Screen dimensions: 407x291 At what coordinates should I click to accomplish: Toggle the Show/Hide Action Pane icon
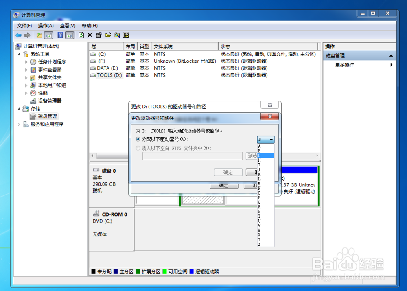point(70,35)
